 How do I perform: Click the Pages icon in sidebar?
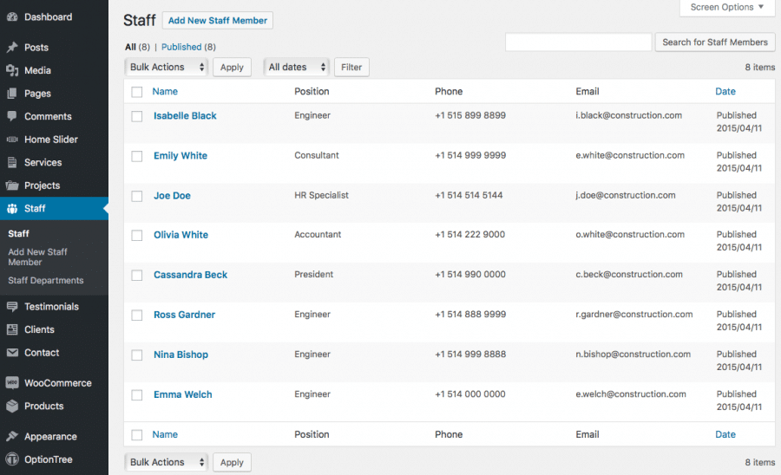(12, 93)
